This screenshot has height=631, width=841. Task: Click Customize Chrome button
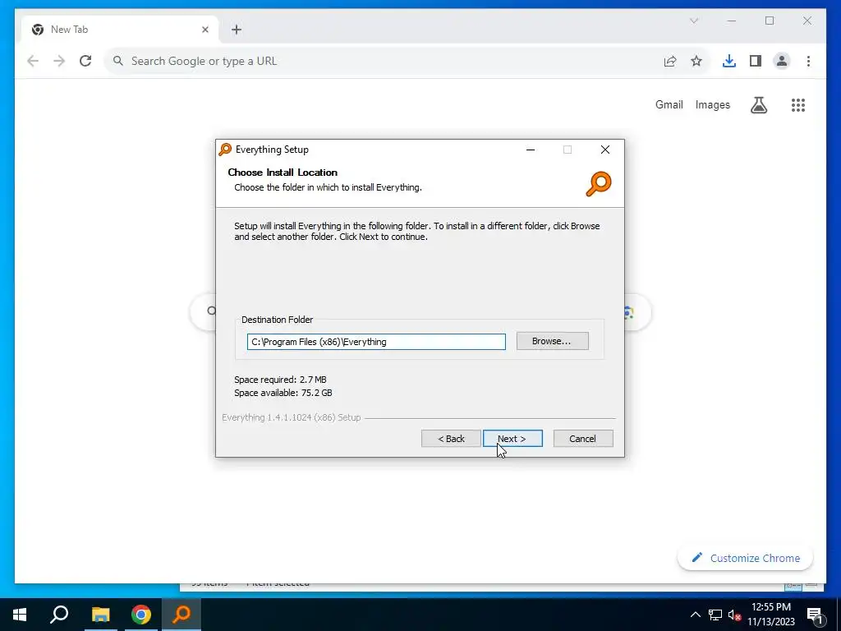(x=746, y=558)
